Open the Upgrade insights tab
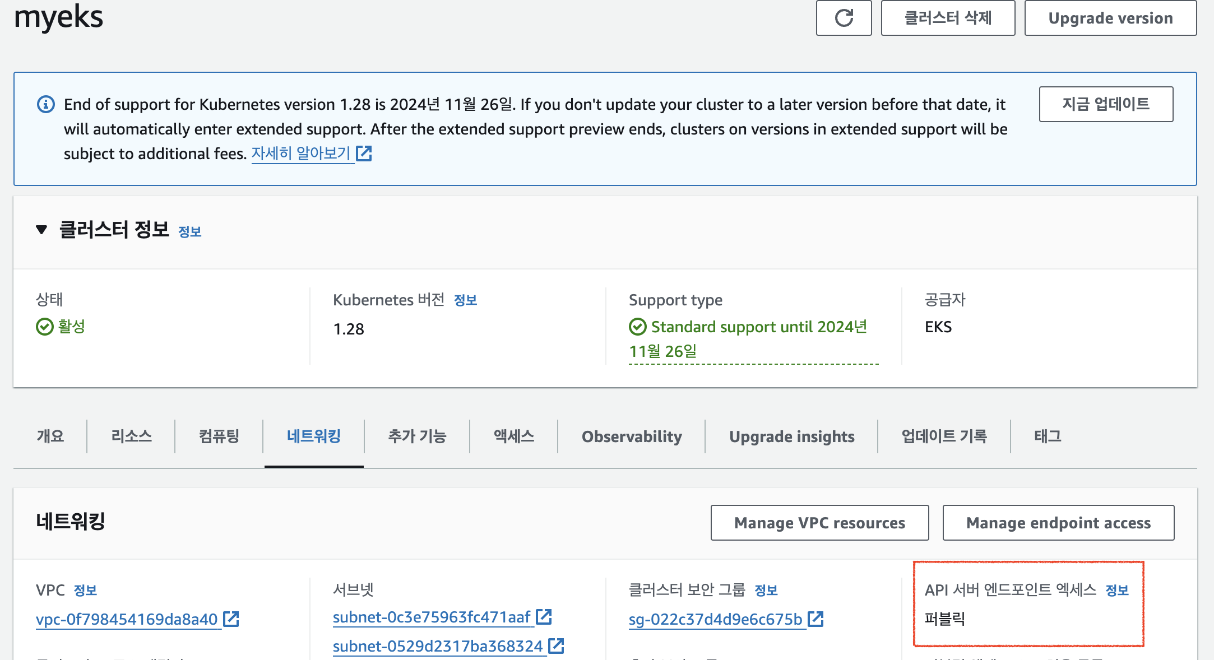1214x660 pixels. coord(791,436)
